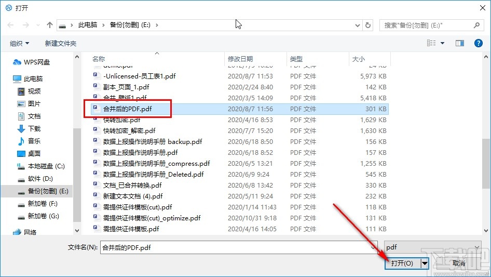This screenshot has width=491, height=277.
Task: Open the help question mark icon
Action: (x=478, y=43)
